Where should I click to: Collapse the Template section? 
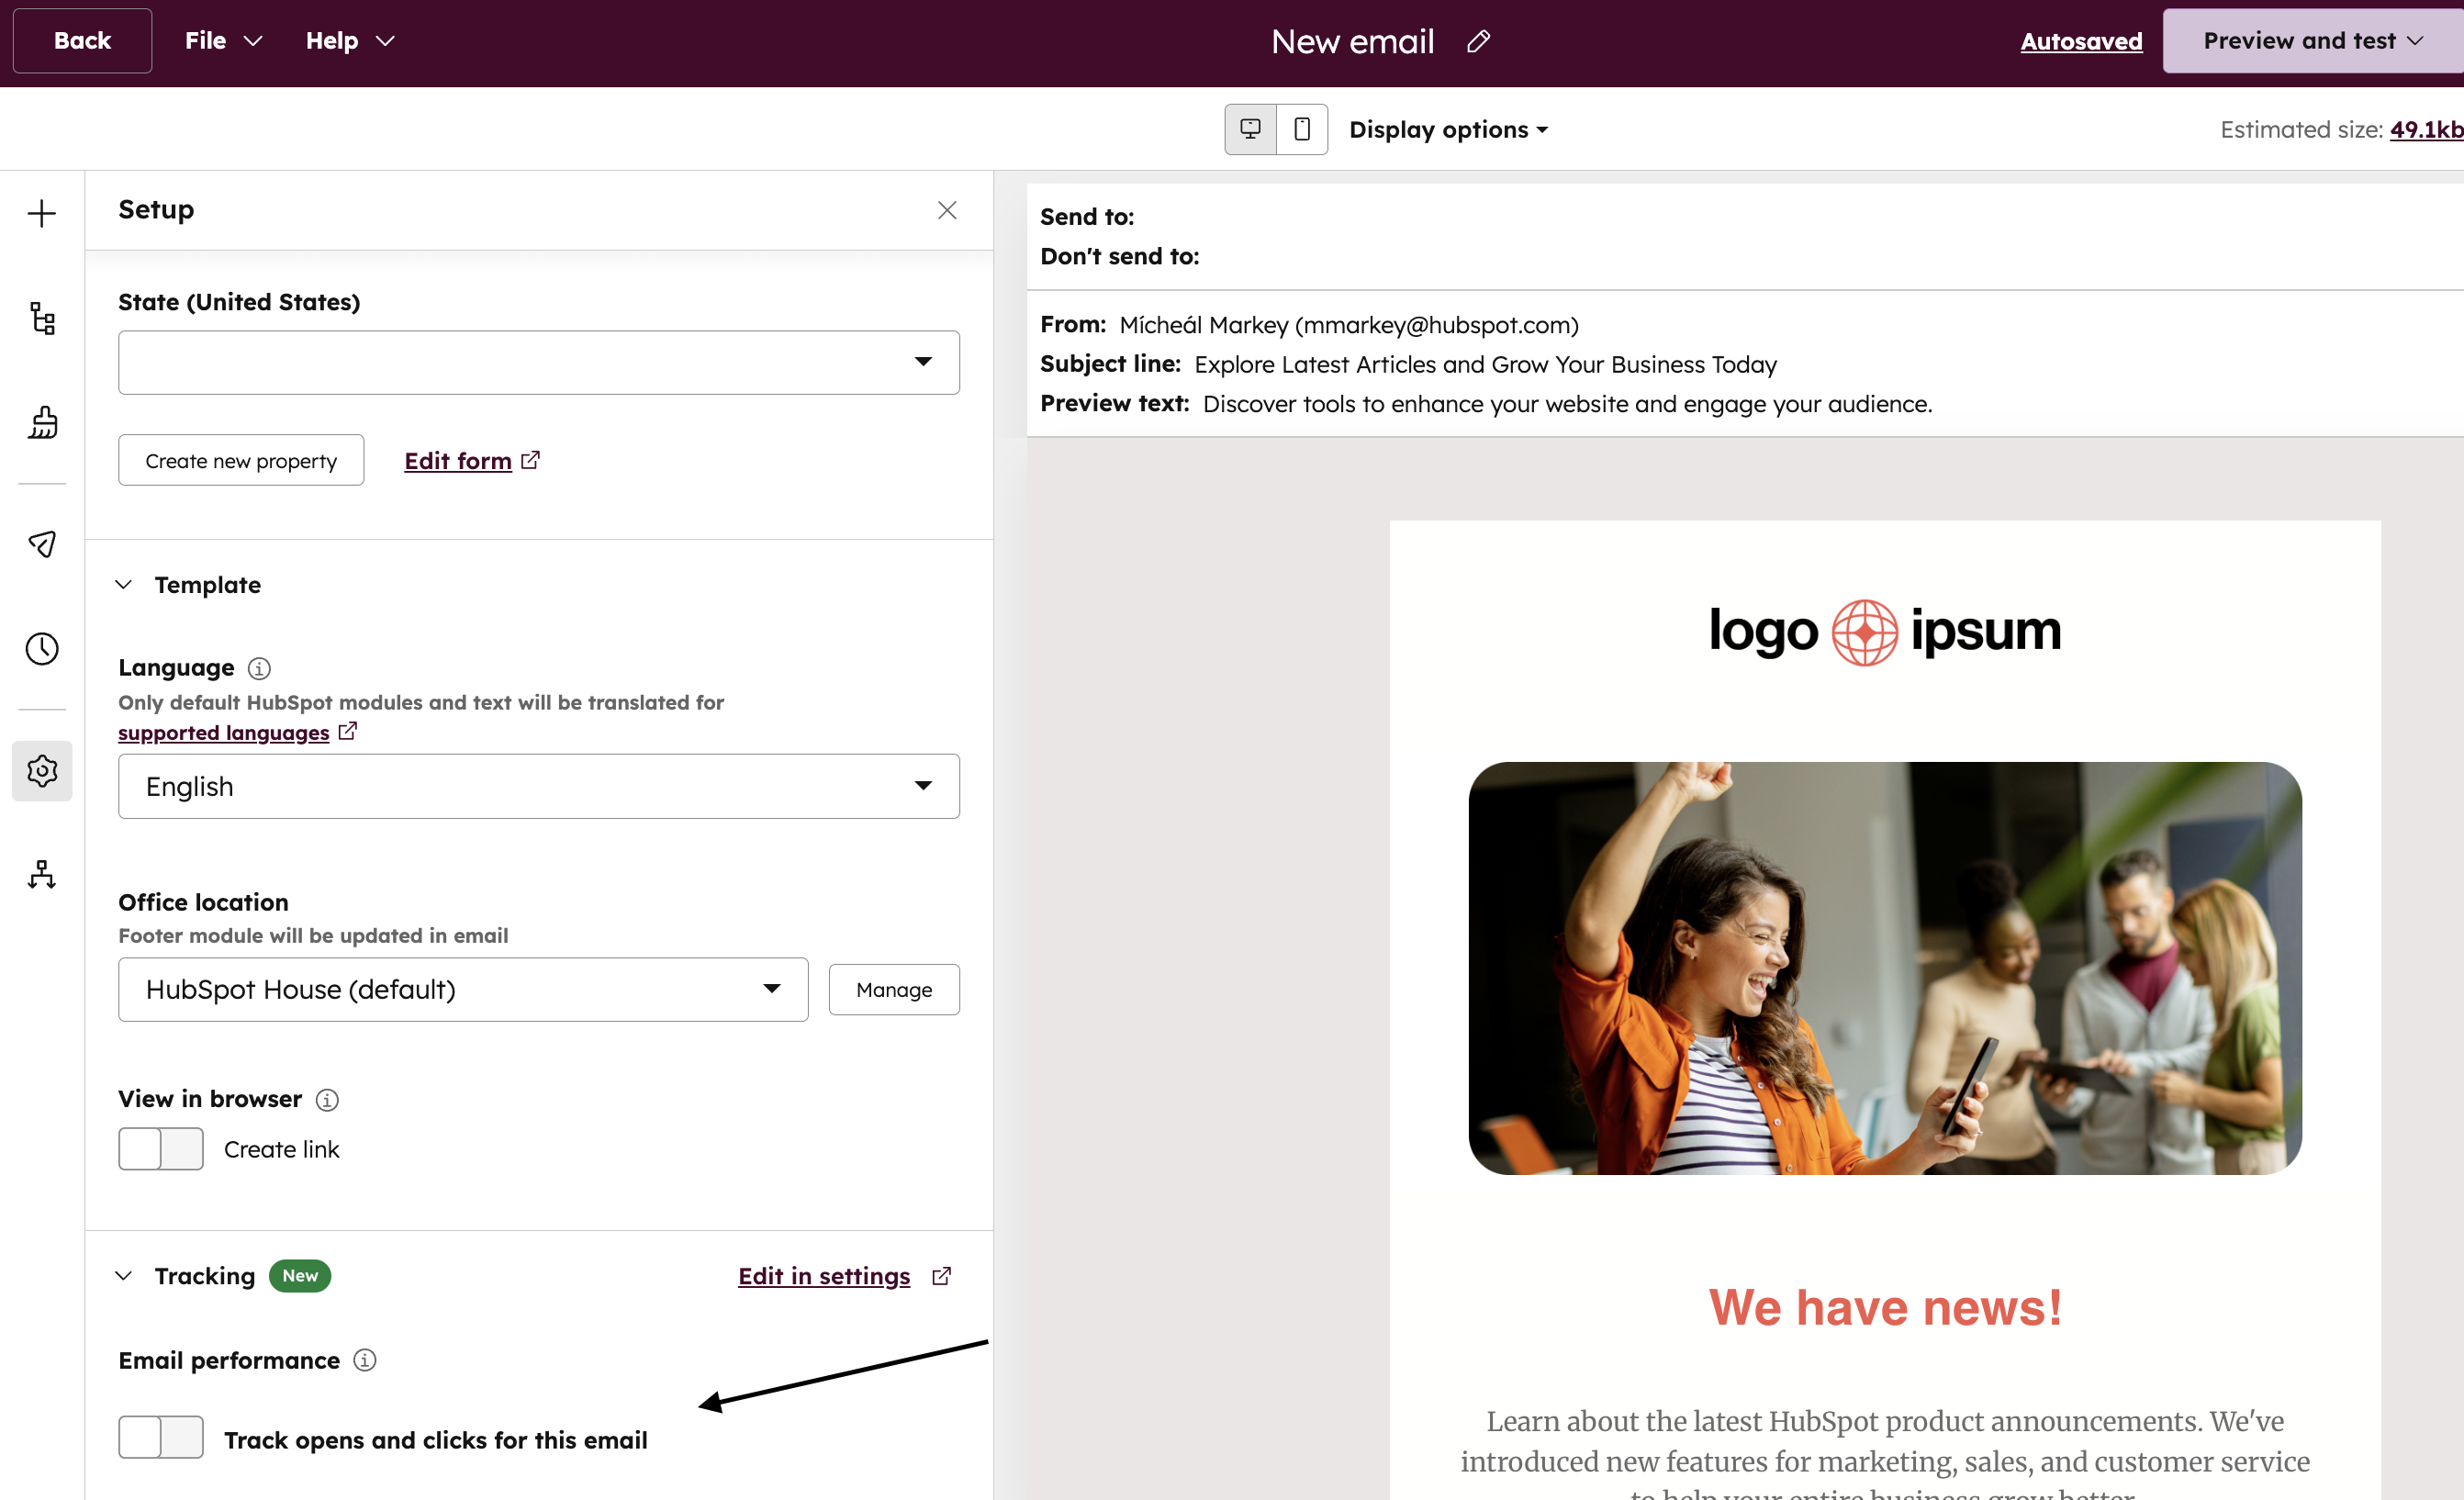pos(123,585)
